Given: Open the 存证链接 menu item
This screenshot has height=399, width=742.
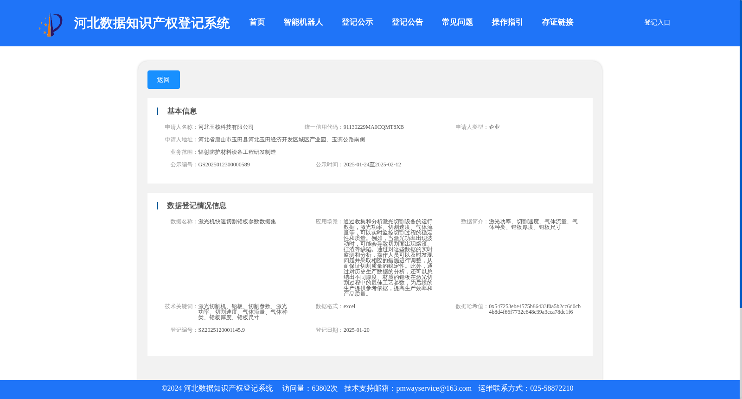Looking at the screenshot, I should point(557,22).
